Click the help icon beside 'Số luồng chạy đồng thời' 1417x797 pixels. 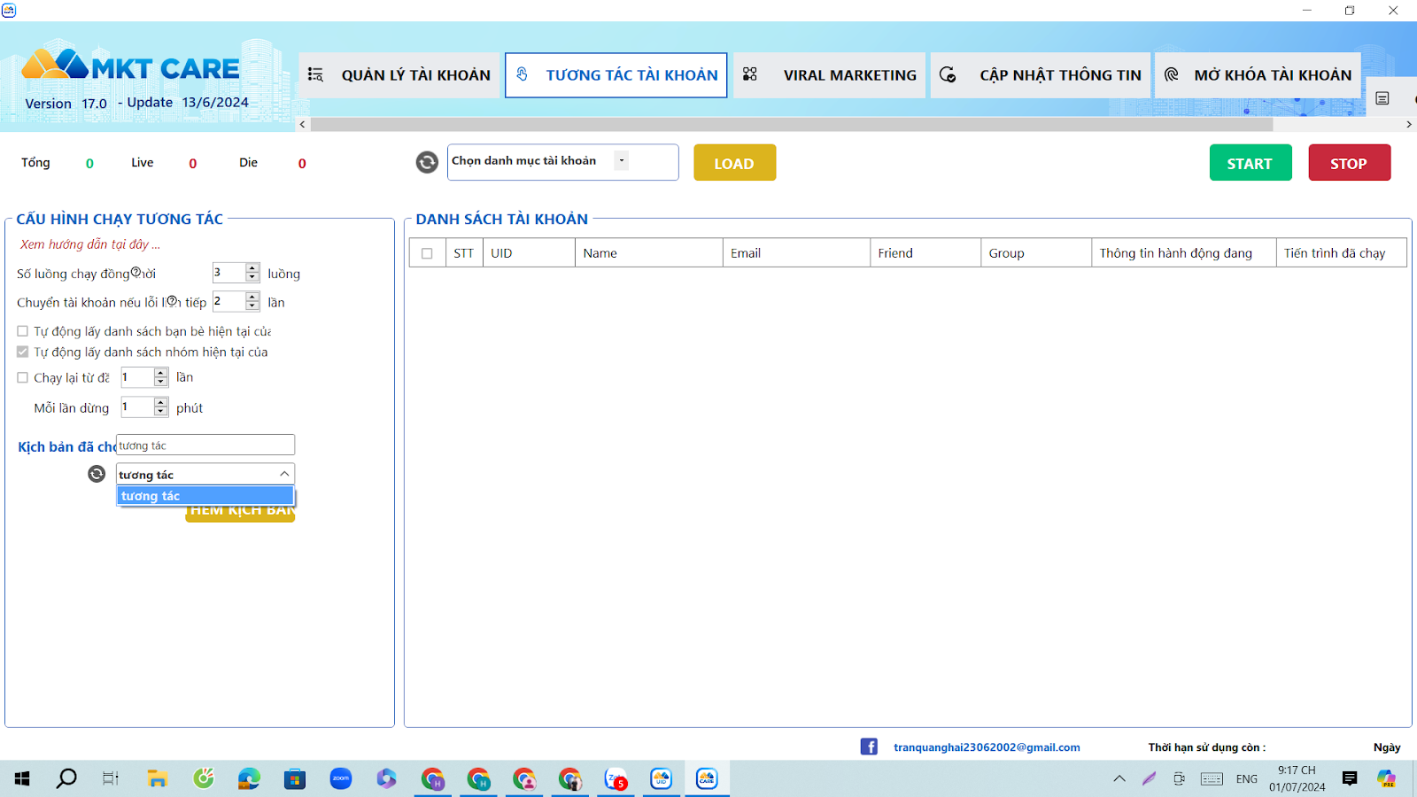pos(136,273)
